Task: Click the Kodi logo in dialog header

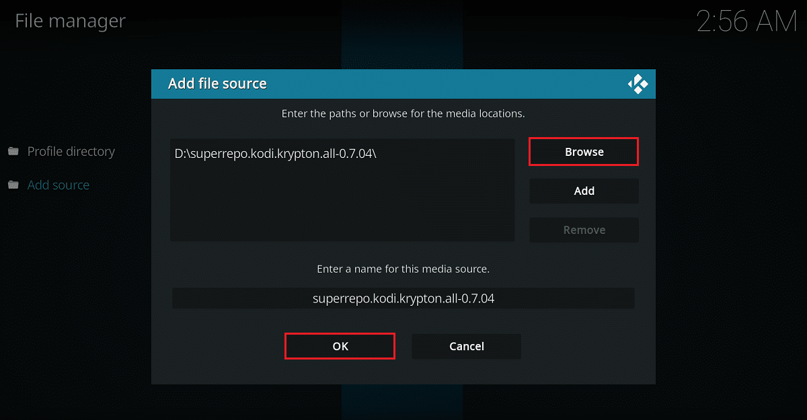Action: [x=638, y=84]
